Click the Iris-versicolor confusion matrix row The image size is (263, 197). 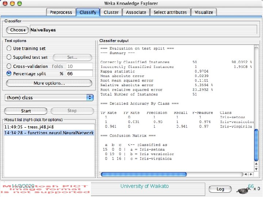coord(140,154)
